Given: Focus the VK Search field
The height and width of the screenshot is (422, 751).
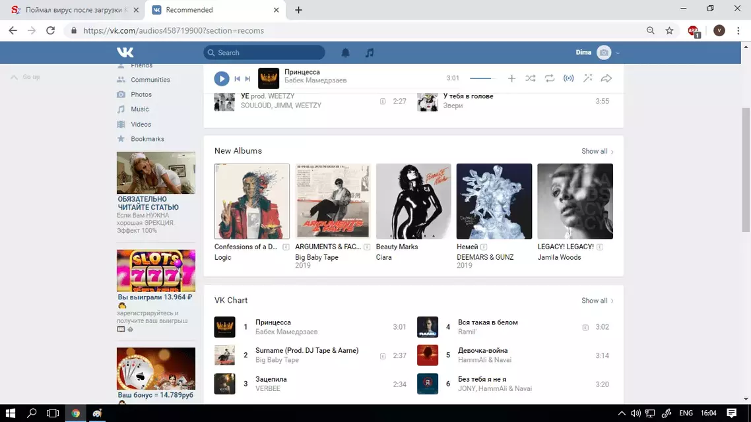Looking at the screenshot, I should click(x=264, y=53).
